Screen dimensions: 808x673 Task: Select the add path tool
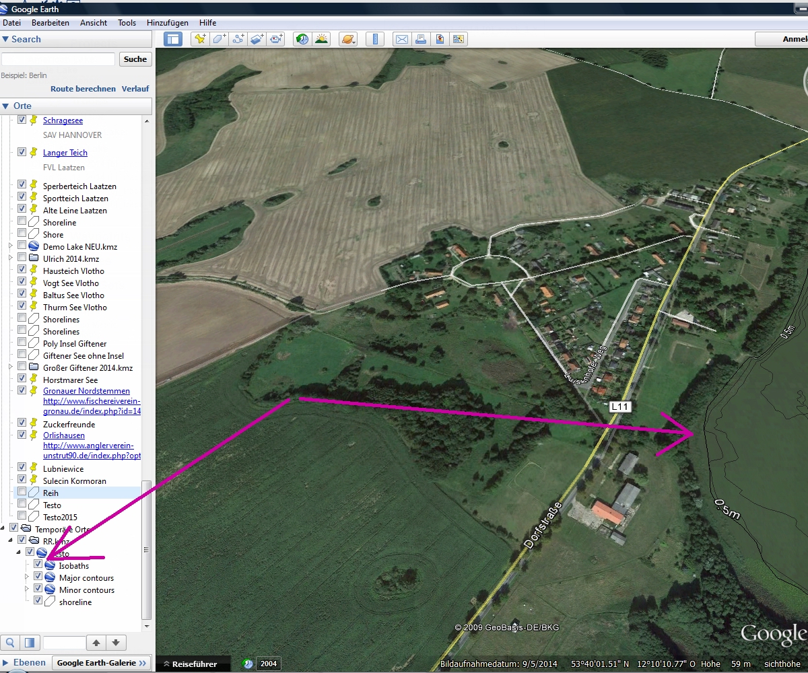tap(238, 39)
